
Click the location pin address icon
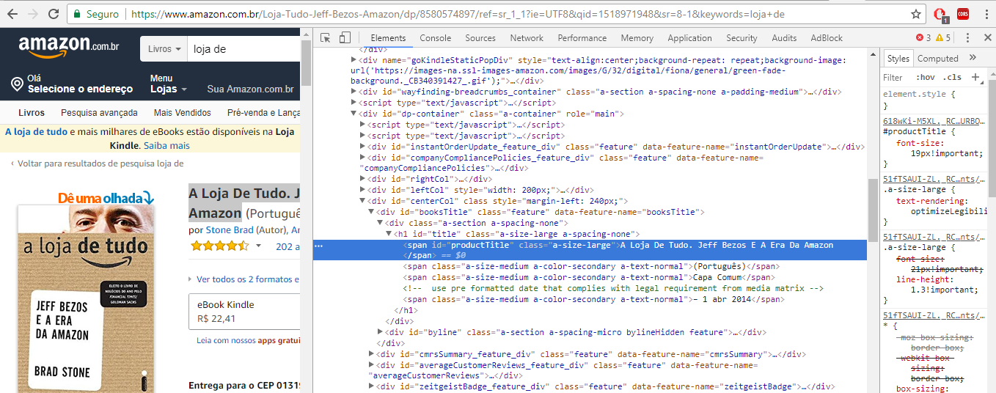[17, 84]
